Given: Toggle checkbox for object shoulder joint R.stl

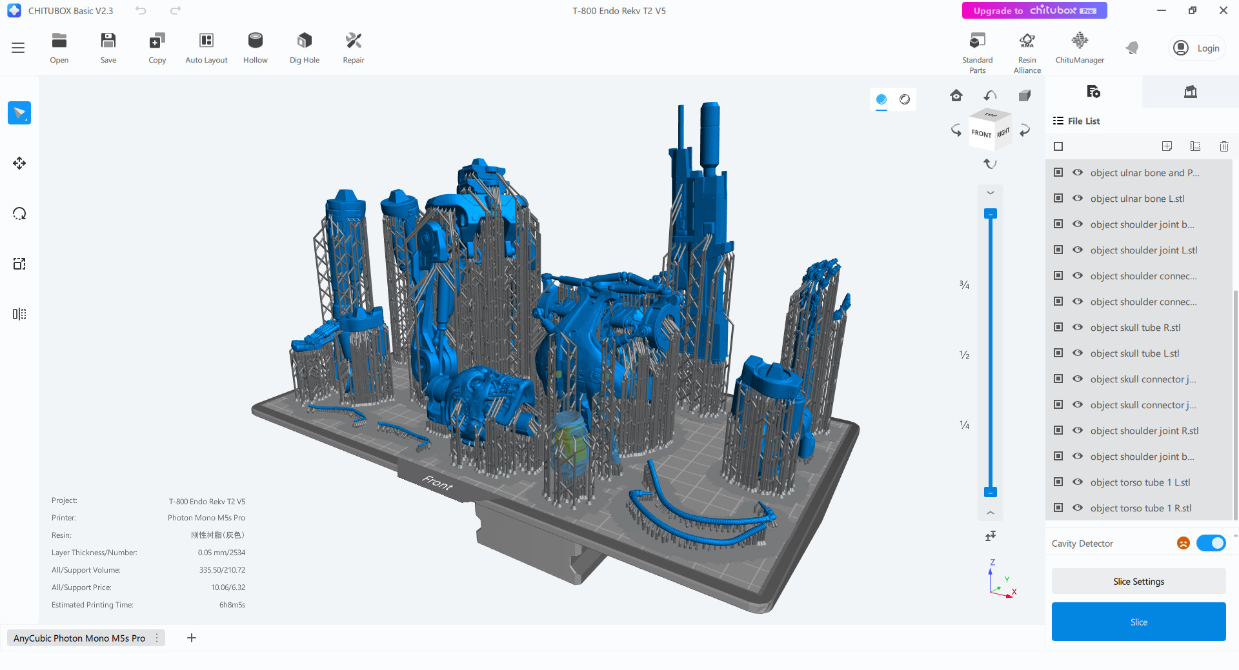Looking at the screenshot, I should (1058, 430).
